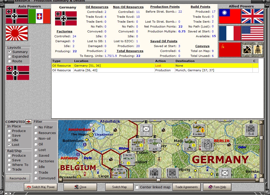This screenshot has width=270, height=195.
Task: Select the Soviet Union red flag
Action: 230,50
